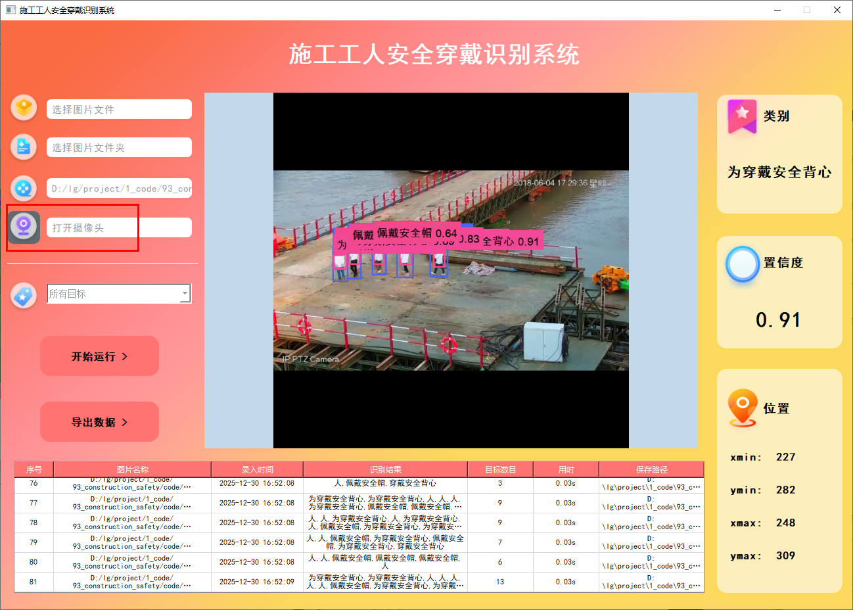Click the 位置 location pin icon
This screenshot has width=853, height=610.
[x=743, y=408]
